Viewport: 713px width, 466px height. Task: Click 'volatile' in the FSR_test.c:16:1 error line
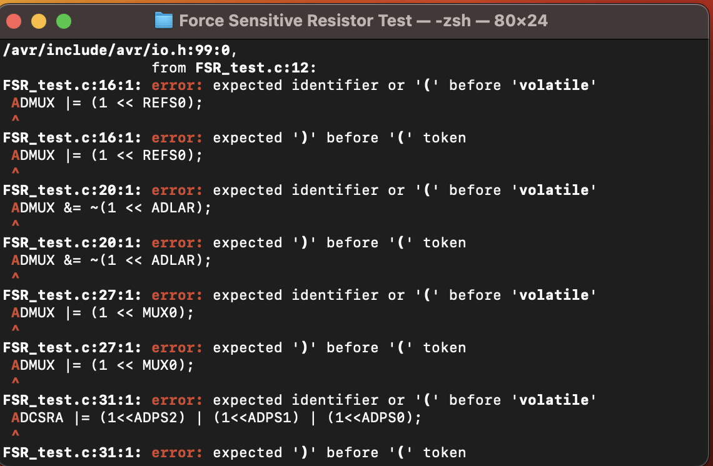tap(554, 85)
